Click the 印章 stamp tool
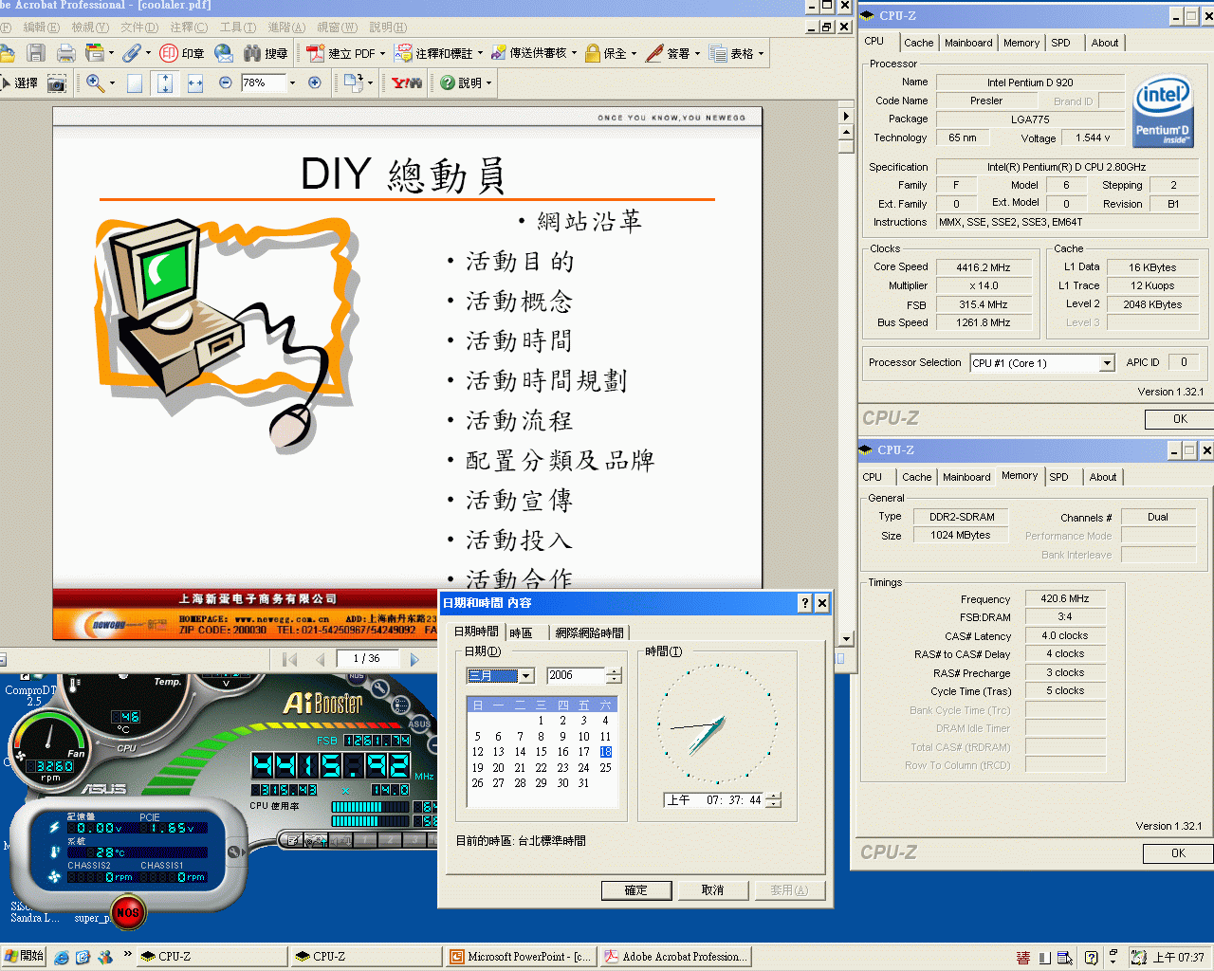The height and width of the screenshot is (971, 1214). (182, 53)
